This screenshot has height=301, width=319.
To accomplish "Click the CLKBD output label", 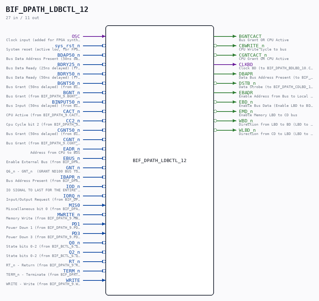I will point(246,65).
